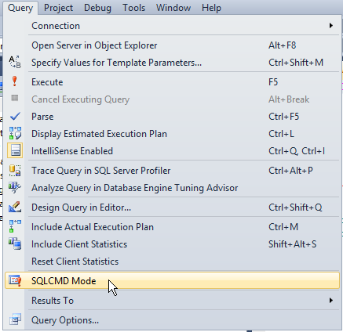The image size is (343, 332).
Task: Open the Query menu
Action: [20, 8]
